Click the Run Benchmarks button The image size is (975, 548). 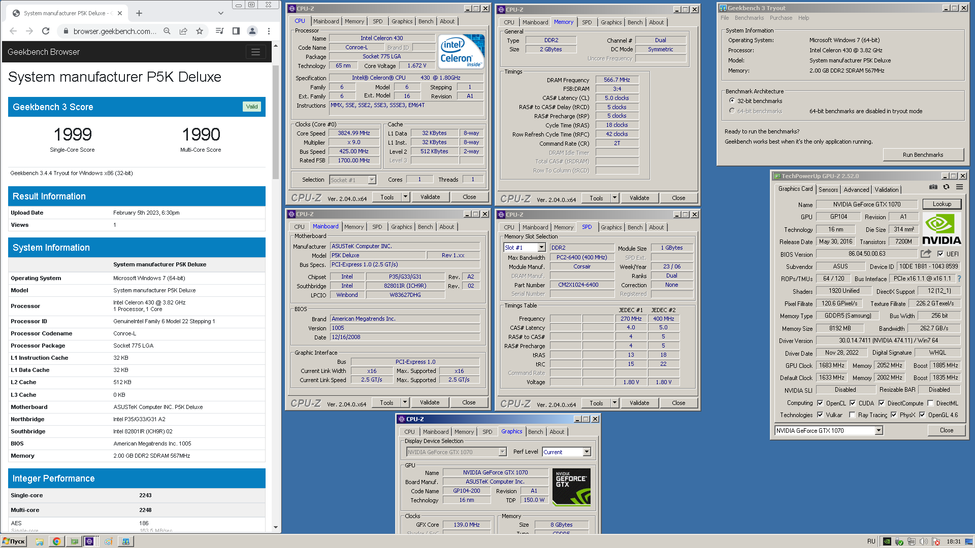pyautogui.click(x=923, y=155)
